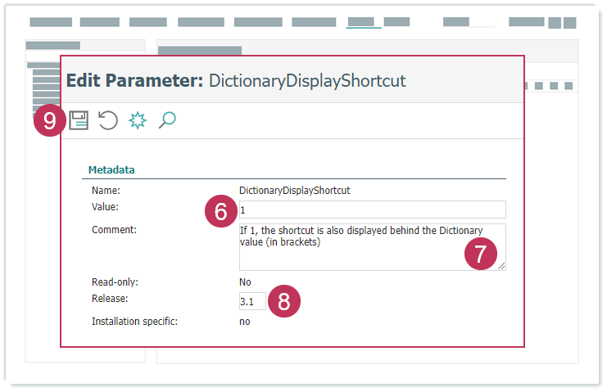Click the teal starburst New icon
607x392 pixels.
point(137,121)
